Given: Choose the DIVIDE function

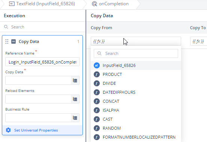Looking at the screenshot, I should pyautogui.click(x=136, y=83).
